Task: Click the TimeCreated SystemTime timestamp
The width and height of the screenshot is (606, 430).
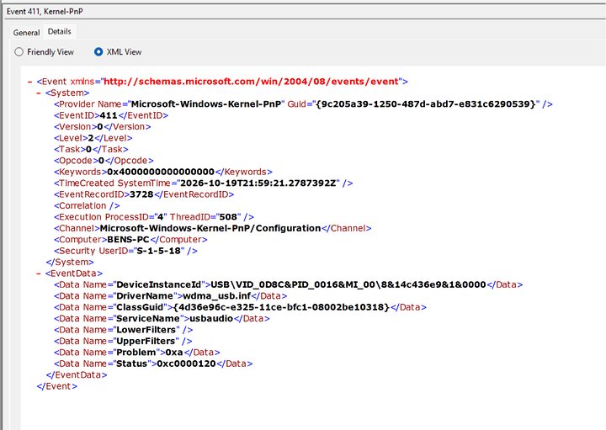Action: click(258, 183)
